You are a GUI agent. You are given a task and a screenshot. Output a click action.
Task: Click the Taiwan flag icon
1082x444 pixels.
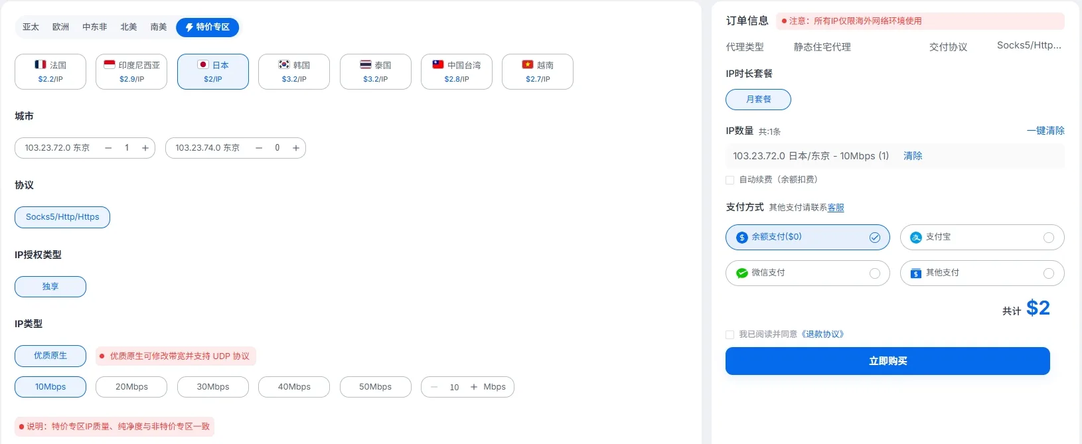[x=438, y=64]
